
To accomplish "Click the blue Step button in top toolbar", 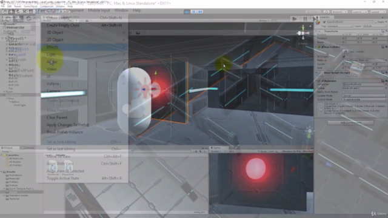I will pos(200,12).
